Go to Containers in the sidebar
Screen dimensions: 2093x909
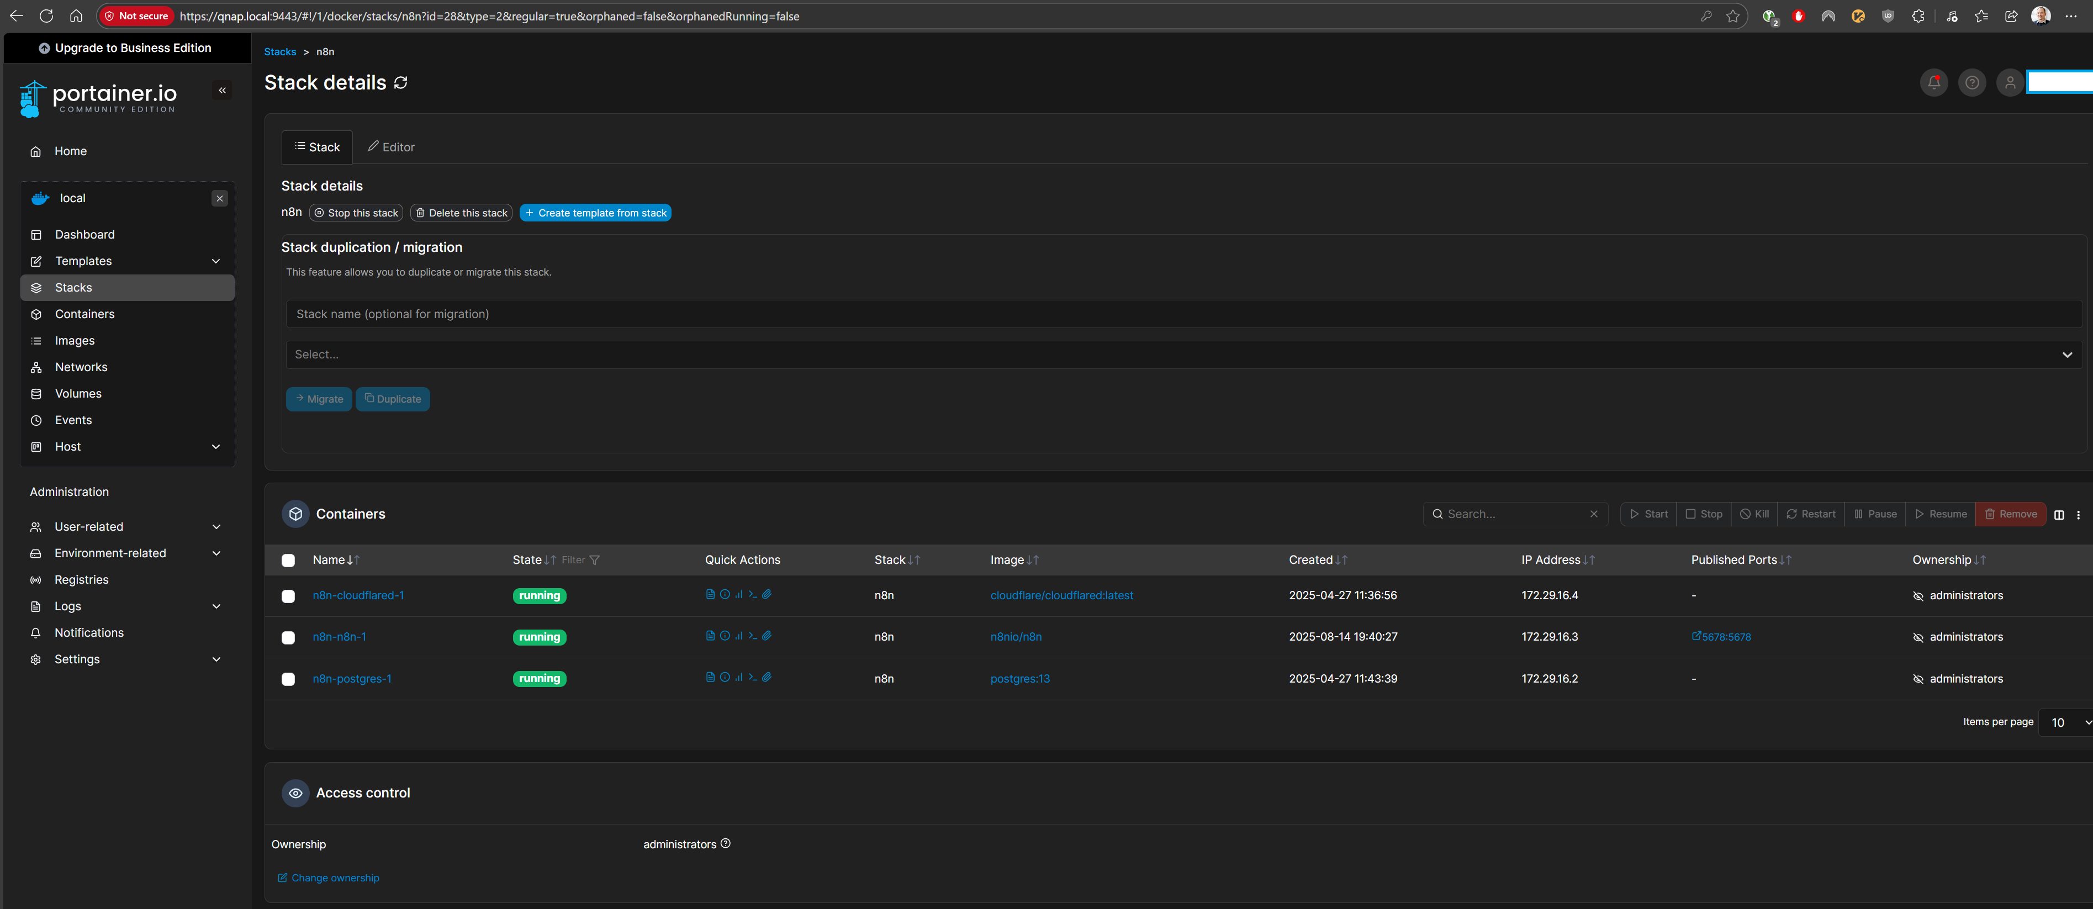pos(84,314)
